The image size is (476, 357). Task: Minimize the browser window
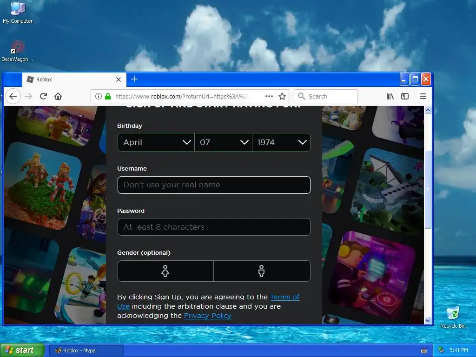point(404,79)
